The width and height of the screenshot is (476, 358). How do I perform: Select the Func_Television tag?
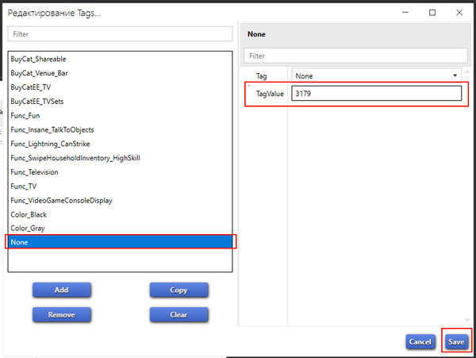coord(34,172)
